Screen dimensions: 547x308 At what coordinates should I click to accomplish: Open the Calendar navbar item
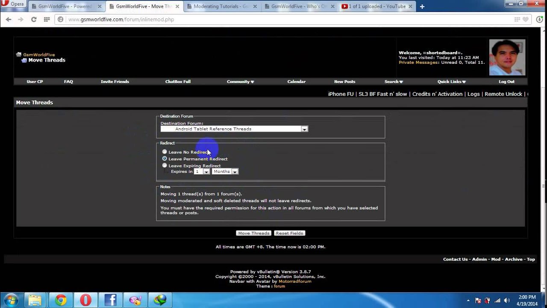(296, 82)
